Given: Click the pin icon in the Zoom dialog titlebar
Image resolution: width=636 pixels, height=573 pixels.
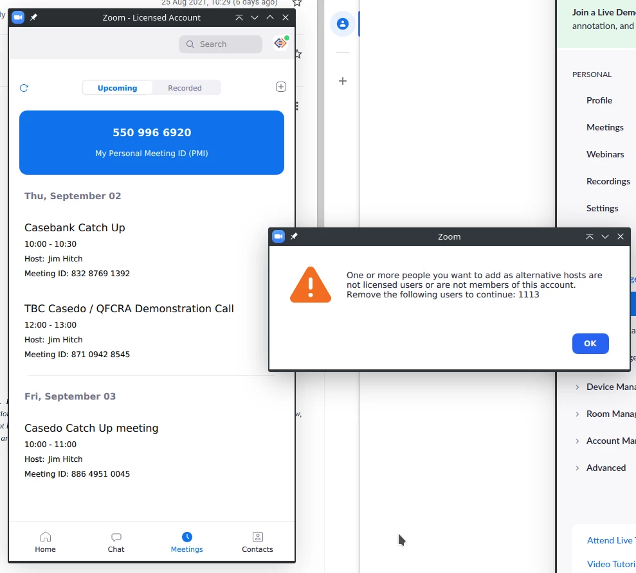Looking at the screenshot, I should point(294,236).
